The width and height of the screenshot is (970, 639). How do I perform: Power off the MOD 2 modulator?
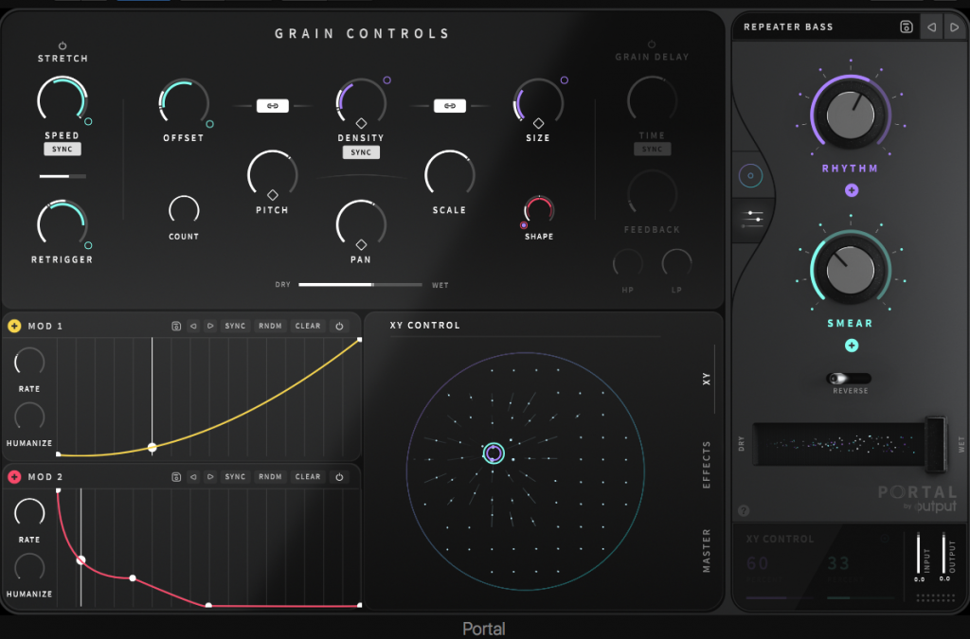click(338, 477)
